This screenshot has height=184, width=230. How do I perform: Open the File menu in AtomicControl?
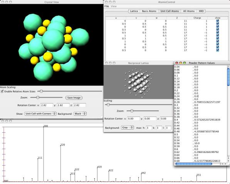tap(107, 6)
